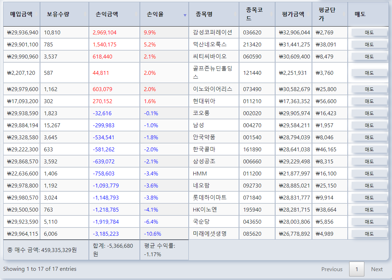Click stock name 미래에셋생명
This screenshot has width=392, height=280.
click(x=210, y=234)
